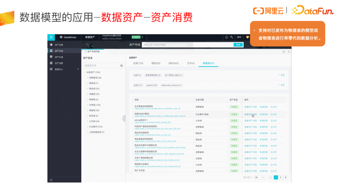The width and height of the screenshot is (339, 191).
Task: Open the 标准模式 dropdown
Action: (137, 37)
